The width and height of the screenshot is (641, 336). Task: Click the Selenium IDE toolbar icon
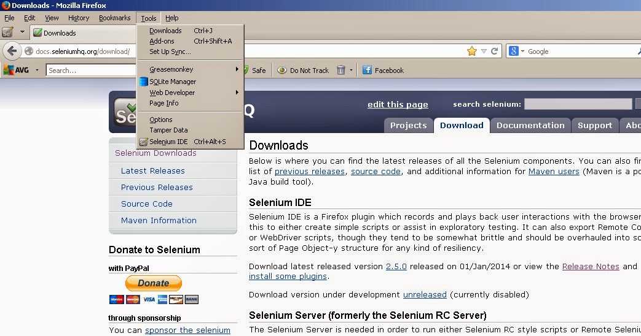[x=7, y=32]
